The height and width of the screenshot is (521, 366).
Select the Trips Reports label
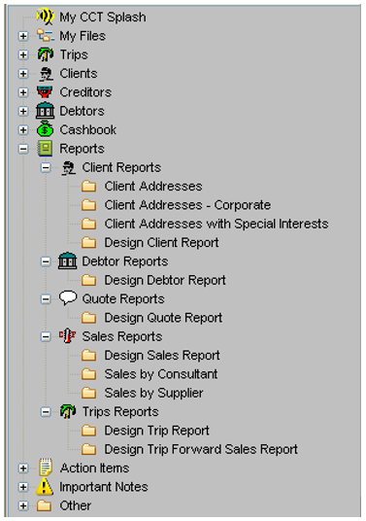pos(120,412)
